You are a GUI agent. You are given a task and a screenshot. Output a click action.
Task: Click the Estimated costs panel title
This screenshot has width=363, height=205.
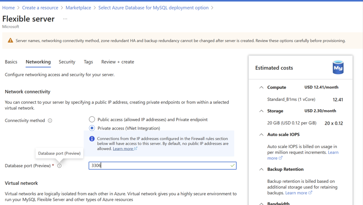[274, 68]
